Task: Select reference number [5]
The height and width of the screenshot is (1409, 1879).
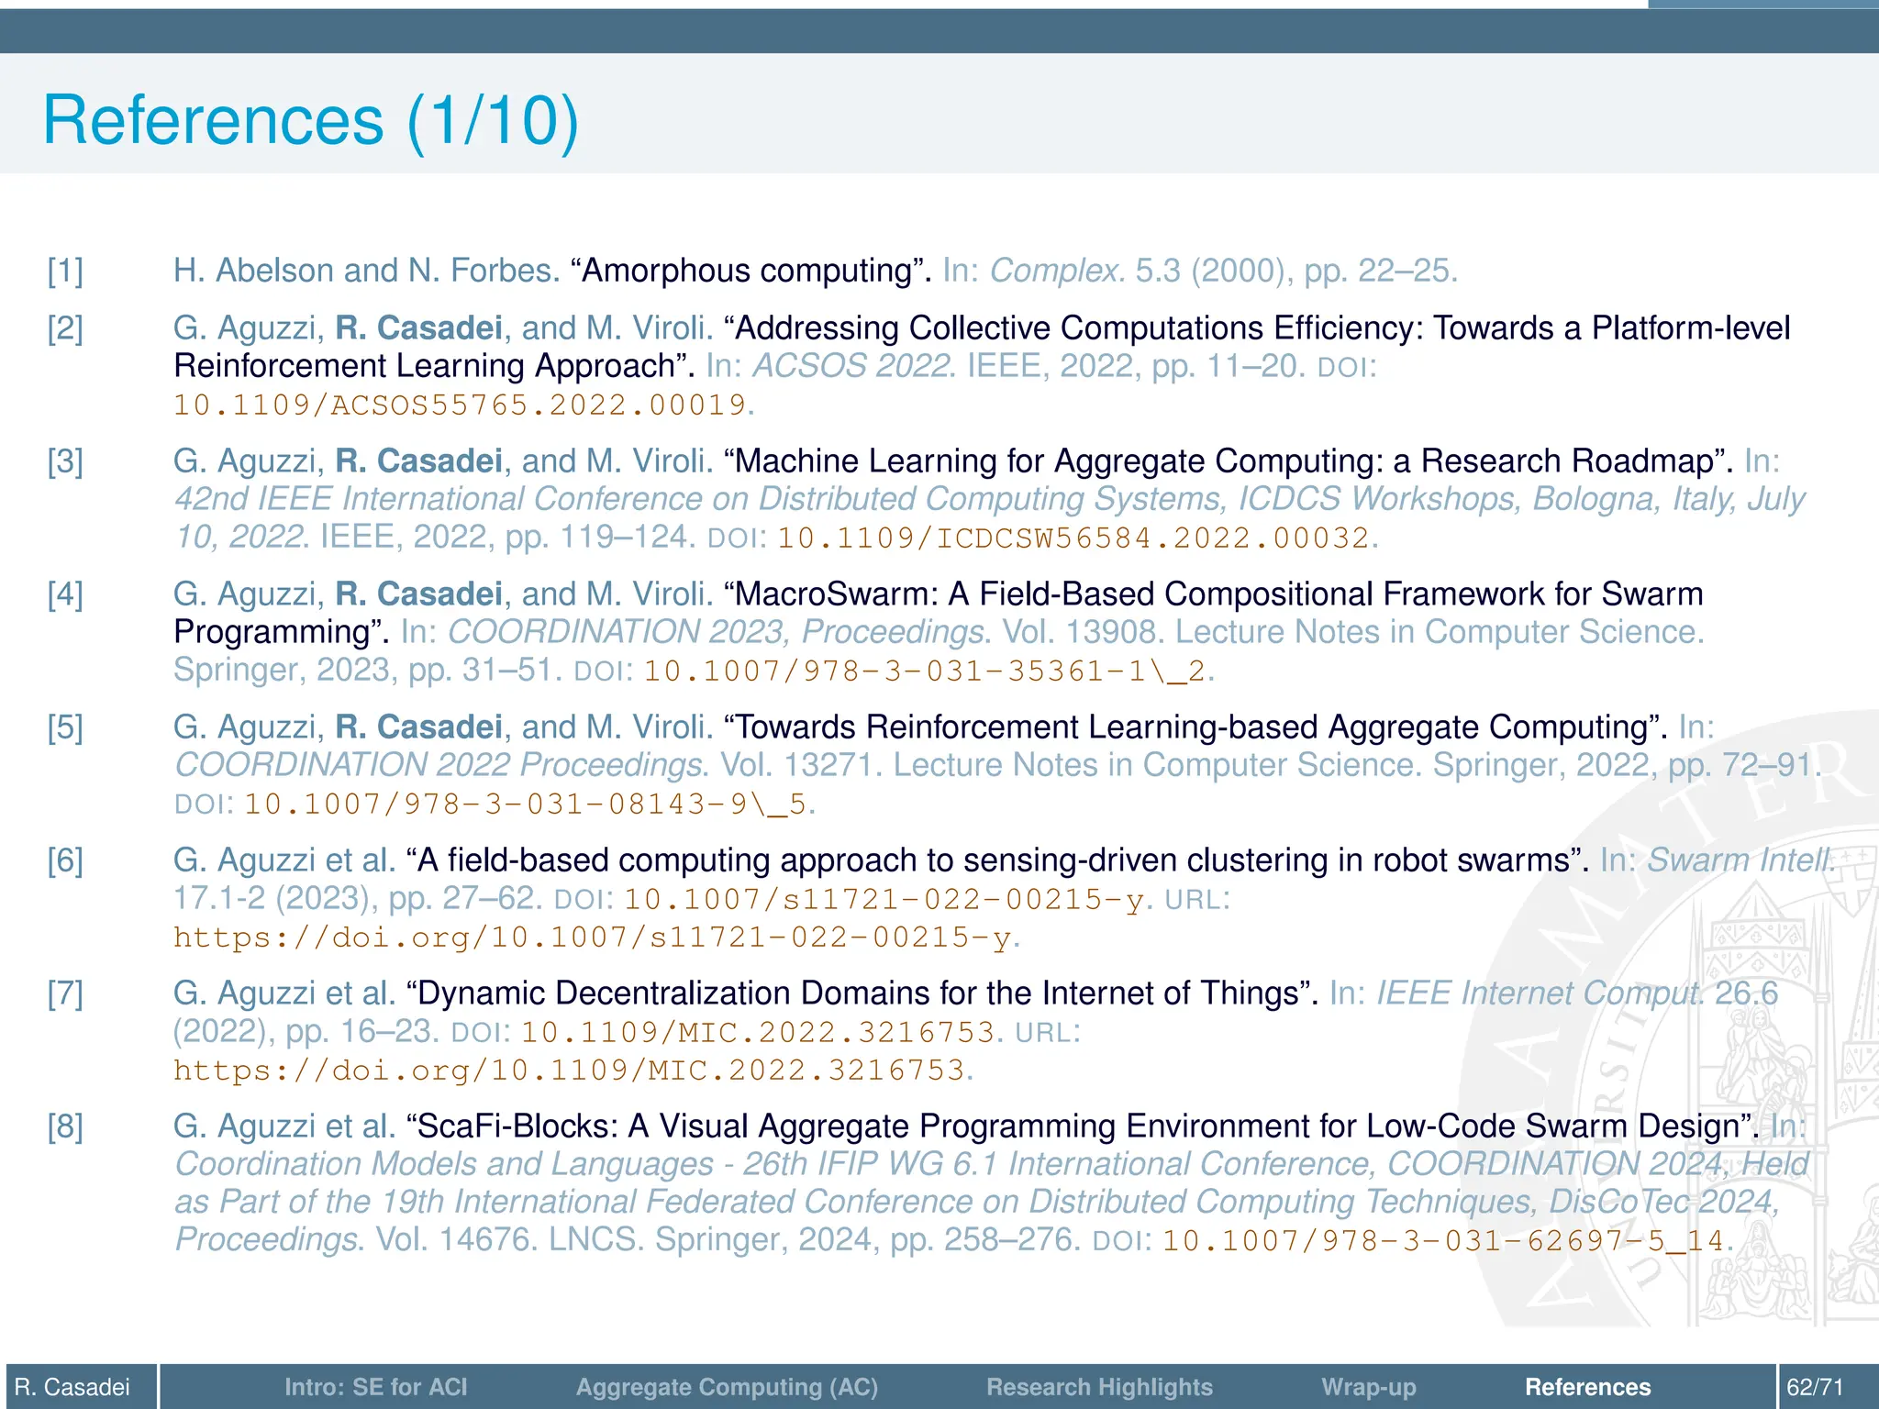Action: pyautogui.click(x=65, y=727)
